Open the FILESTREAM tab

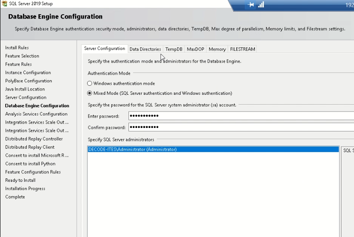242,49
